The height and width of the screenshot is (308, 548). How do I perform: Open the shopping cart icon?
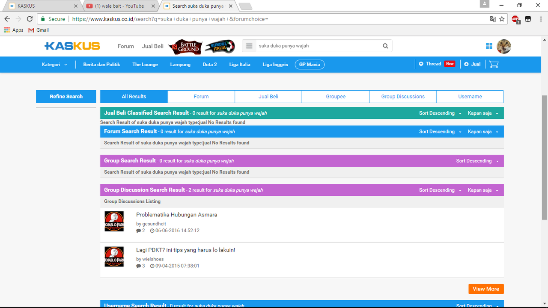click(x=494, y=64)
